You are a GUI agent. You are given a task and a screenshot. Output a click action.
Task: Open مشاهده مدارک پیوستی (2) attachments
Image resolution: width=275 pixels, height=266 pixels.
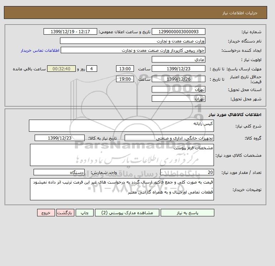(x=127, y=213)
